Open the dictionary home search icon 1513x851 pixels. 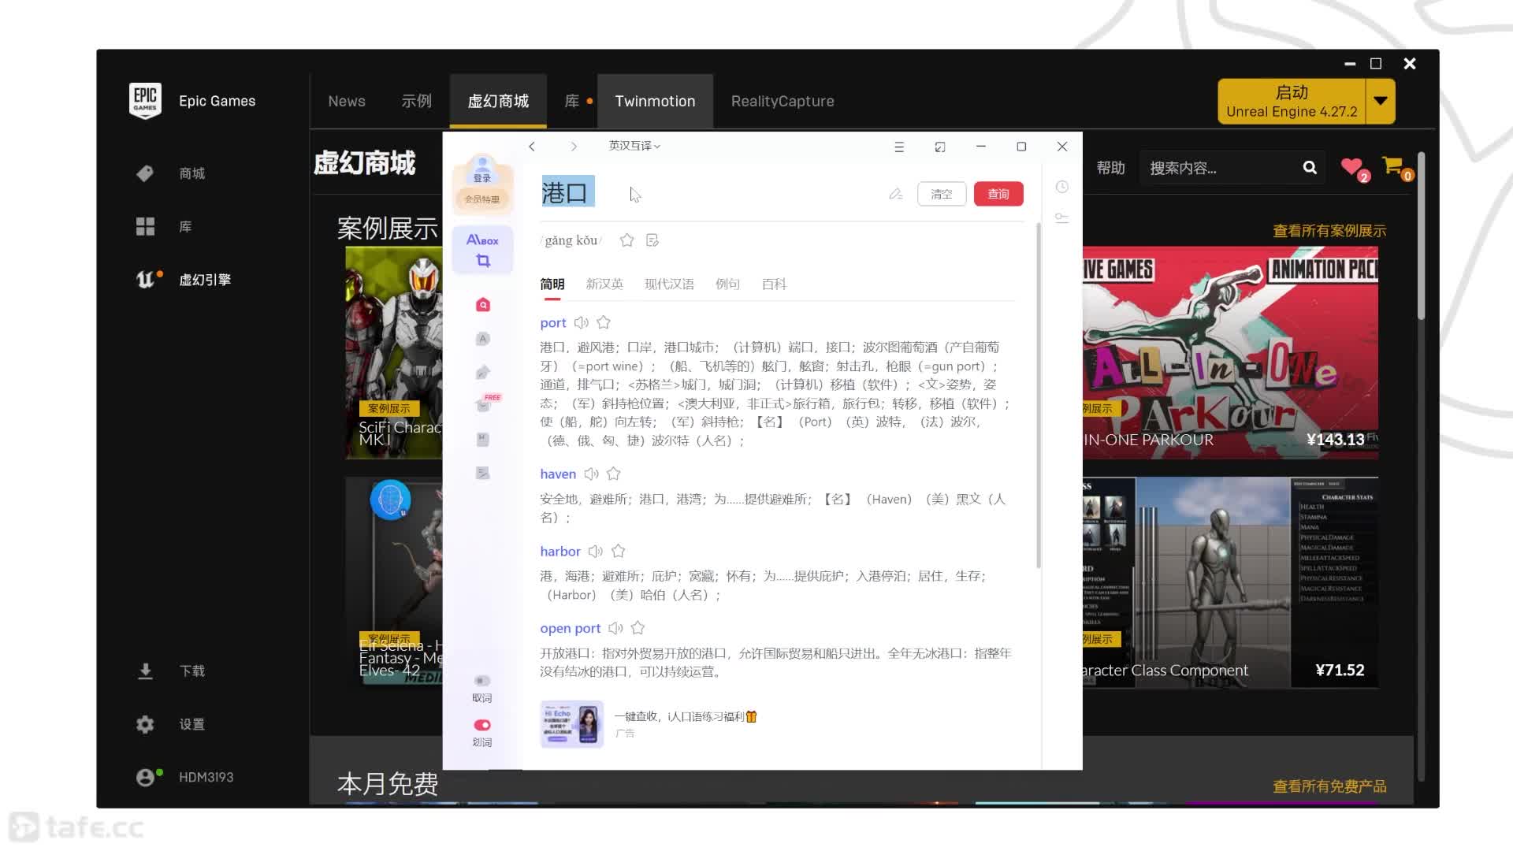[483, 305]
